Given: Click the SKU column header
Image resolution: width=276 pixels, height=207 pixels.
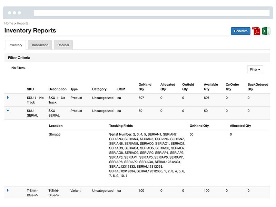Looking at the screenshot, I should (30, 89).
